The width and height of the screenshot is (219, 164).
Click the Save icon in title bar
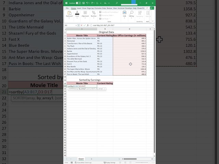point(83,3)
